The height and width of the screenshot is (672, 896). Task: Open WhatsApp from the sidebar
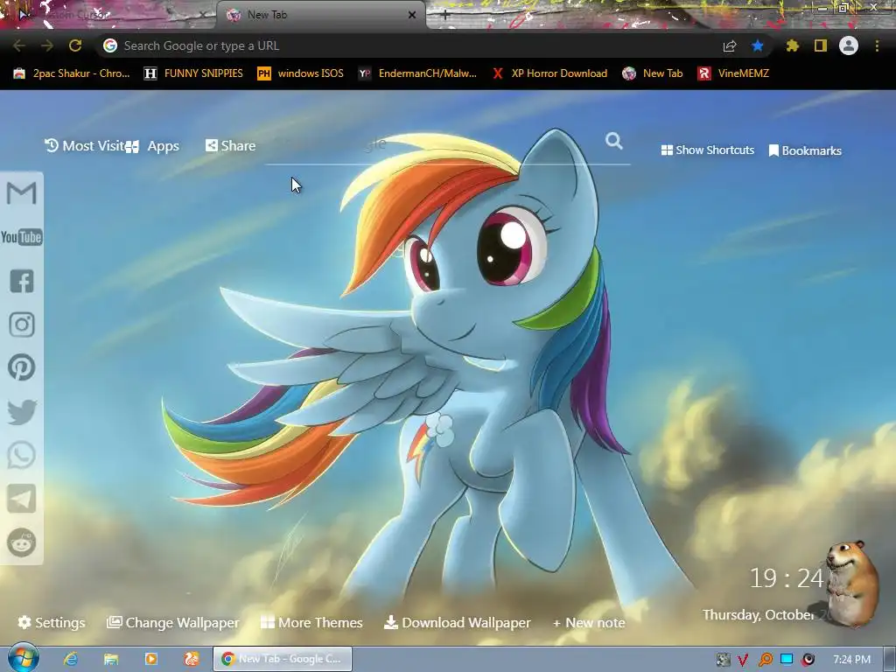[22, 455]
